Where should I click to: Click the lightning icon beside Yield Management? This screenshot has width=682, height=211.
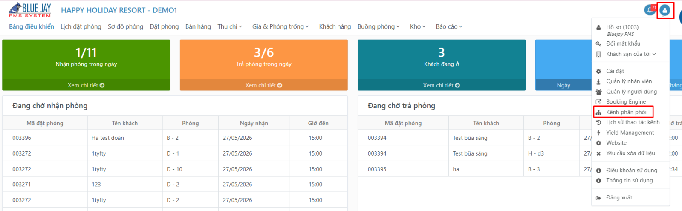[x=598, y=133]
